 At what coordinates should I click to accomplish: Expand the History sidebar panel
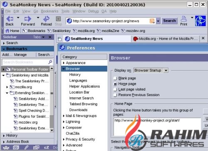[4, 136]
